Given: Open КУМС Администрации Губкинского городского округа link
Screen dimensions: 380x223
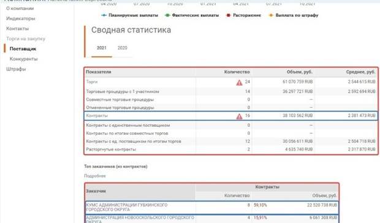Looking at the screenshot, I should point(127,207).
